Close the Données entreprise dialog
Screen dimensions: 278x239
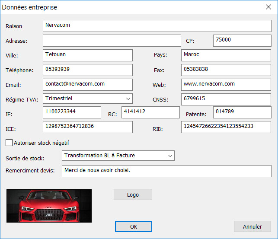tap(268, 7)
